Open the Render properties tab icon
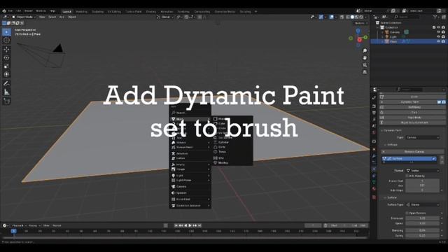This screenshot has height=252, width=448. [374, 106]
